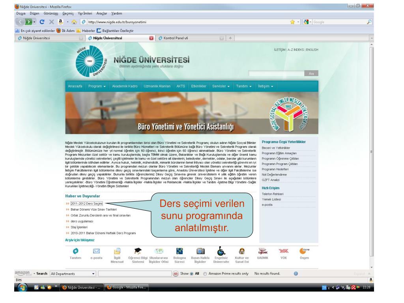
Task: Click Arşiv için tıklayınız link
Action: (x=80, y=240)
